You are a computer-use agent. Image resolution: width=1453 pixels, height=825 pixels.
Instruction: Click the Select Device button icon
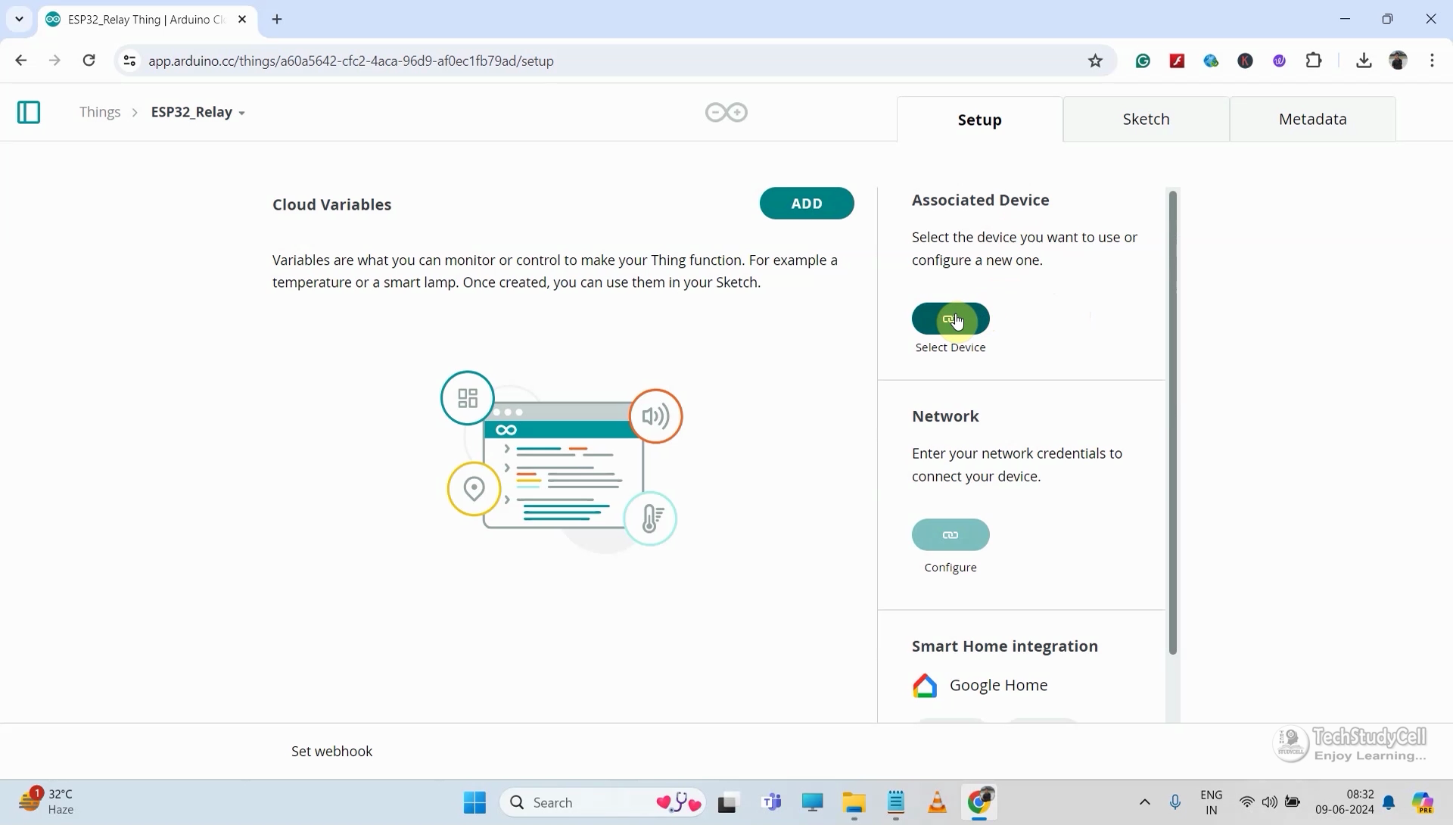click(x=950, y=318)
